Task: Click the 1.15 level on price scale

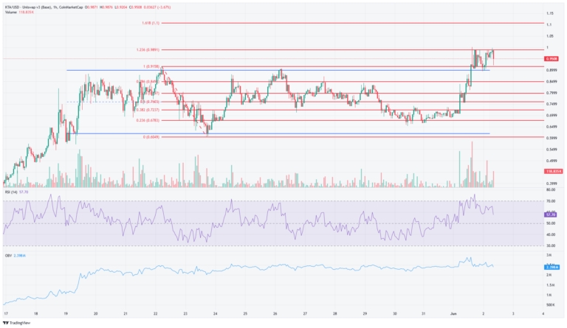Action: coord(550,14)
